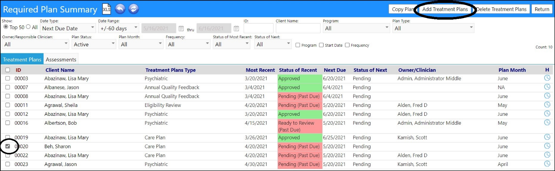Check the row checkbox for ID 00007

pos(7,87)
